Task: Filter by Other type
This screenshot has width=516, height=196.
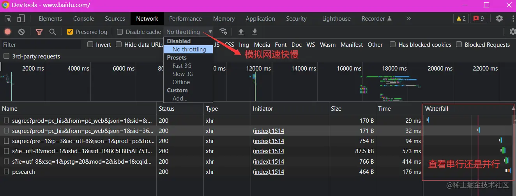Action: (375, 45)
